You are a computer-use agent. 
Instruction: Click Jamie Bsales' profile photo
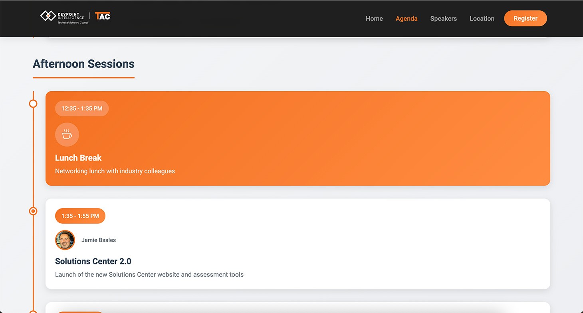coord(65,240)
